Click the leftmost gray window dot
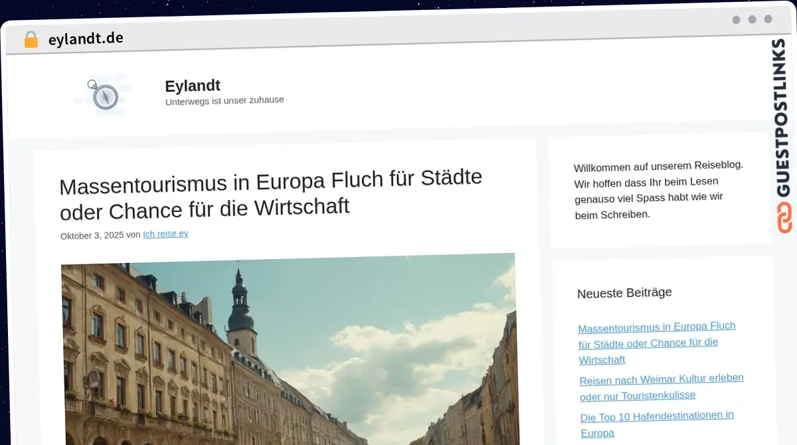 736,20
